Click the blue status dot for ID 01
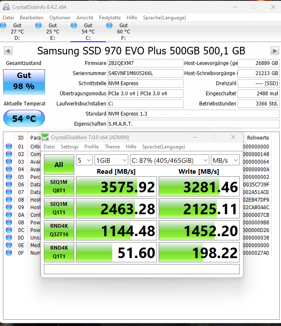The image size is (281, 326). 9,146
